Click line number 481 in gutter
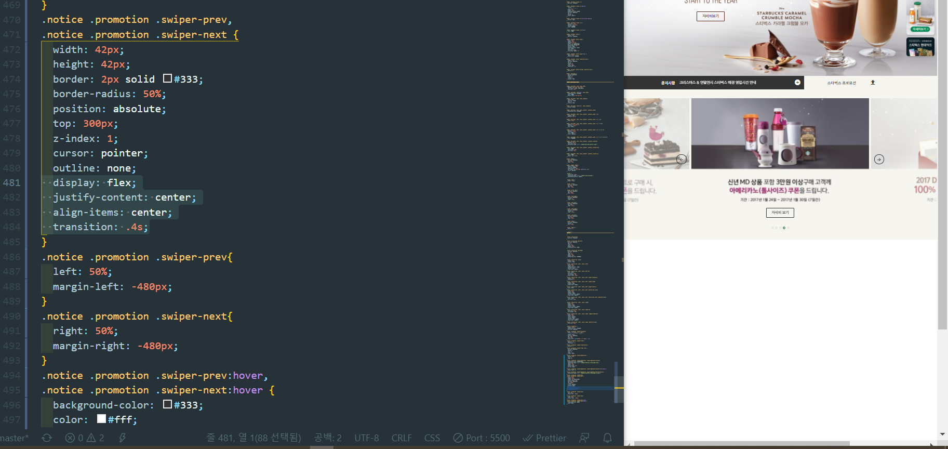This screenshot has height=449, width=948. tap(11, 182)
